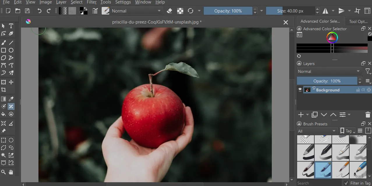
Task: Activate the Fill bucket tool
Action: pyautogui.click(x=3, y=114)
